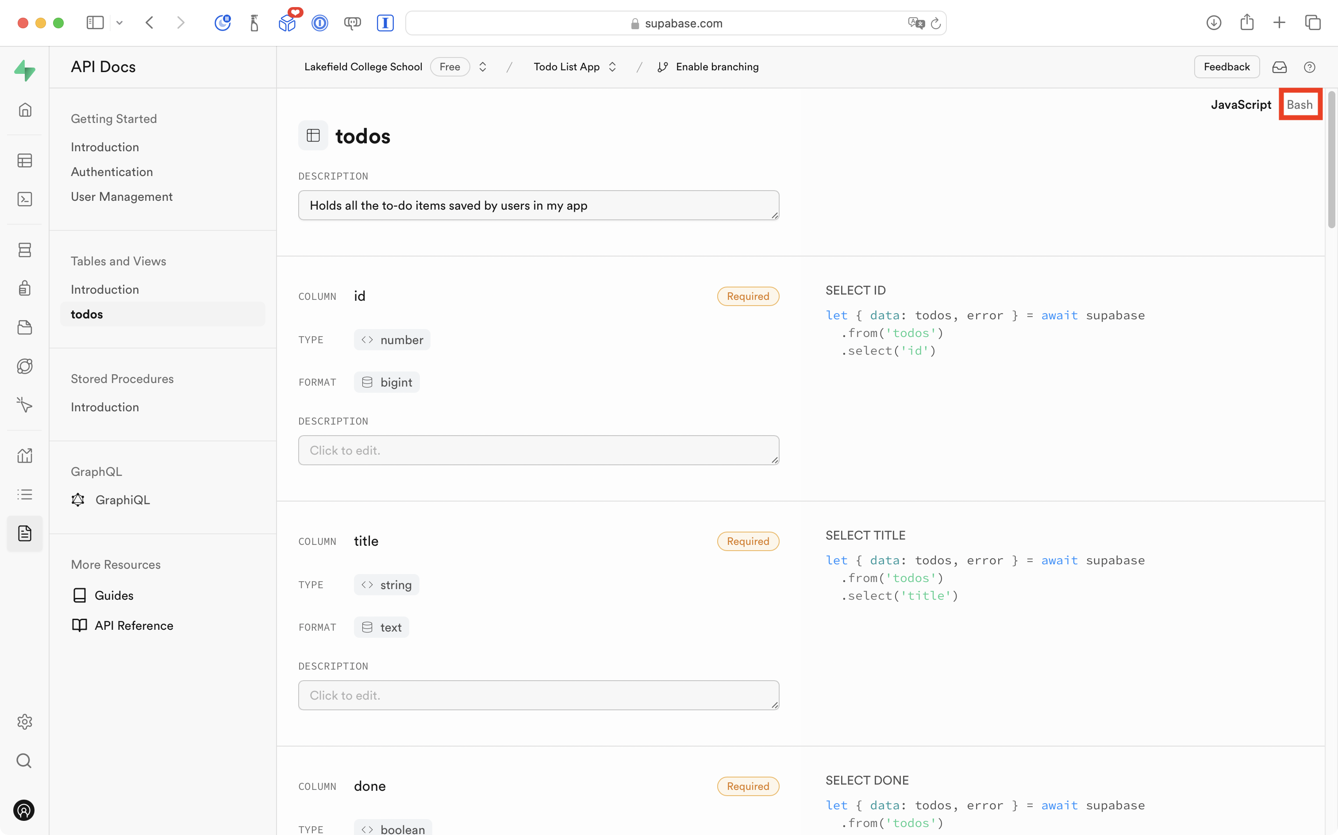Click the id column description field
The image size is (1338, 835).
538,450
